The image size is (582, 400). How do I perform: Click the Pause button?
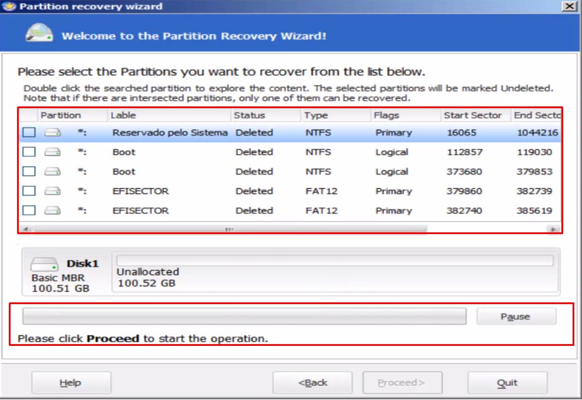pyautogui.click(x=516, y=316)
